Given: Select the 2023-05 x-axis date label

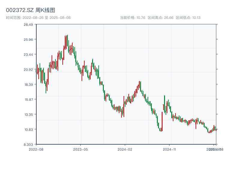Looking at the screenshot, I should point(80,149).
